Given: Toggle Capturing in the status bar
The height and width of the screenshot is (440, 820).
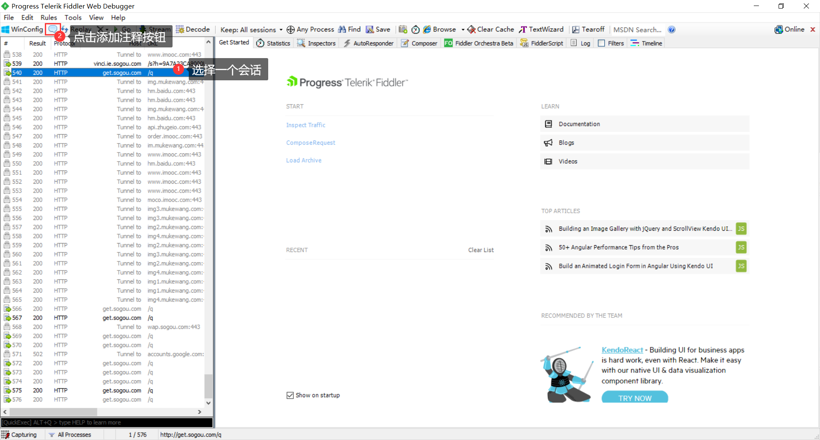Looking at the screenshot, I should (19, 434).
